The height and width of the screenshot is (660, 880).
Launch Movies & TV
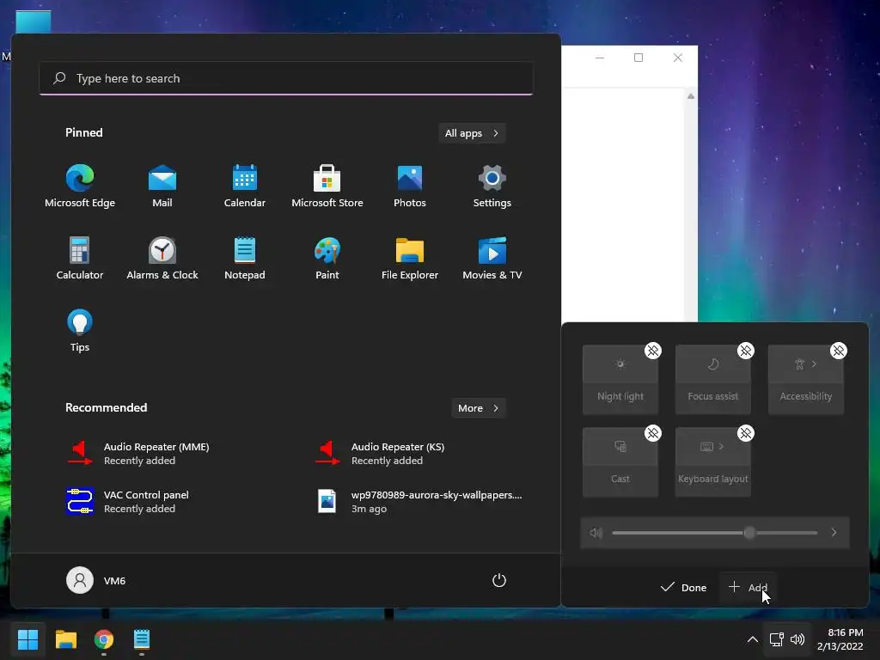pyautogui.click(x=492, y=258)
